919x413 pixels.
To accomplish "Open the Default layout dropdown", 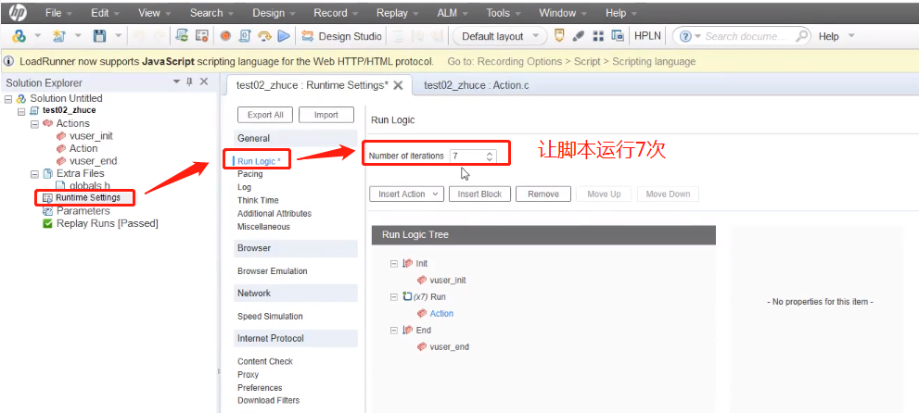I will (500, 36).
